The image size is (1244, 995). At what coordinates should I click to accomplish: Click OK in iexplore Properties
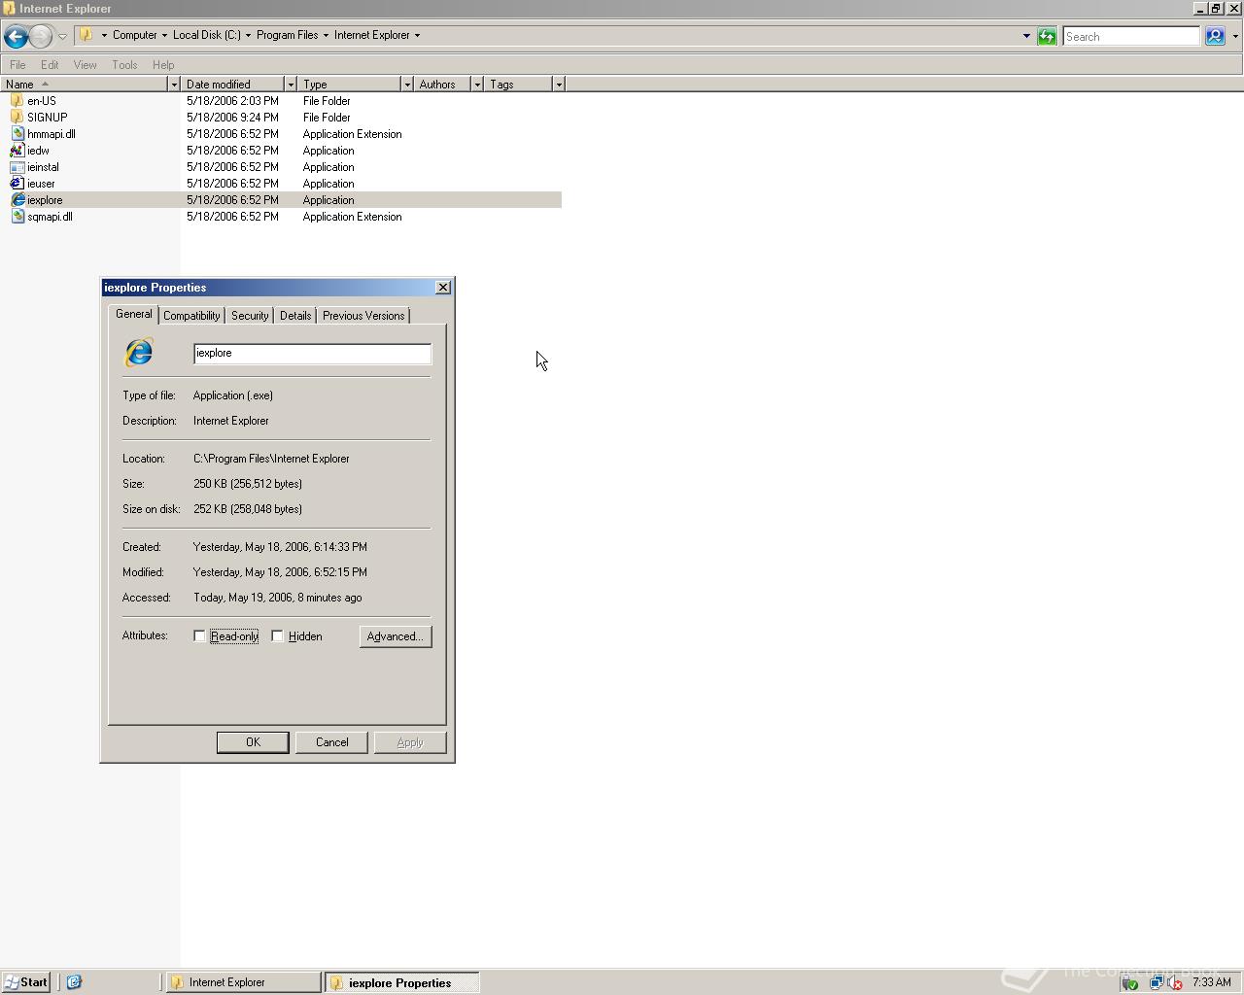tap(253, 742)
